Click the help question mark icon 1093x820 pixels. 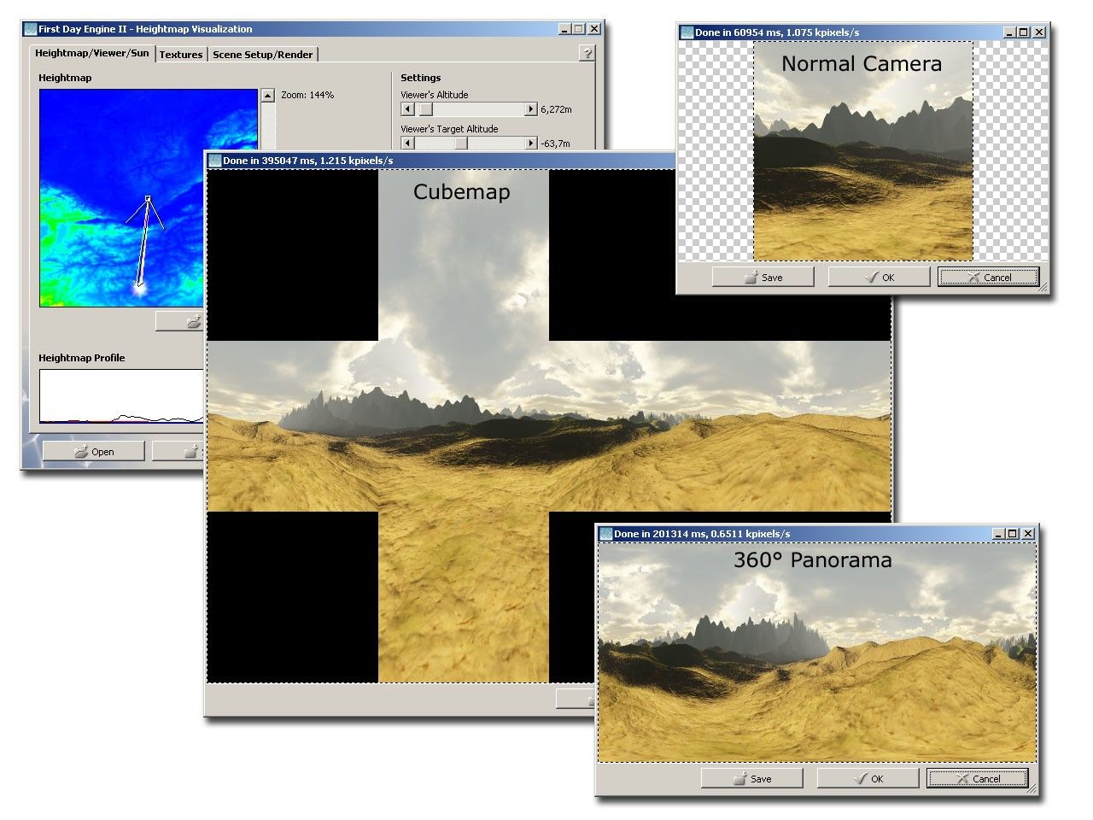coord(587,54)
